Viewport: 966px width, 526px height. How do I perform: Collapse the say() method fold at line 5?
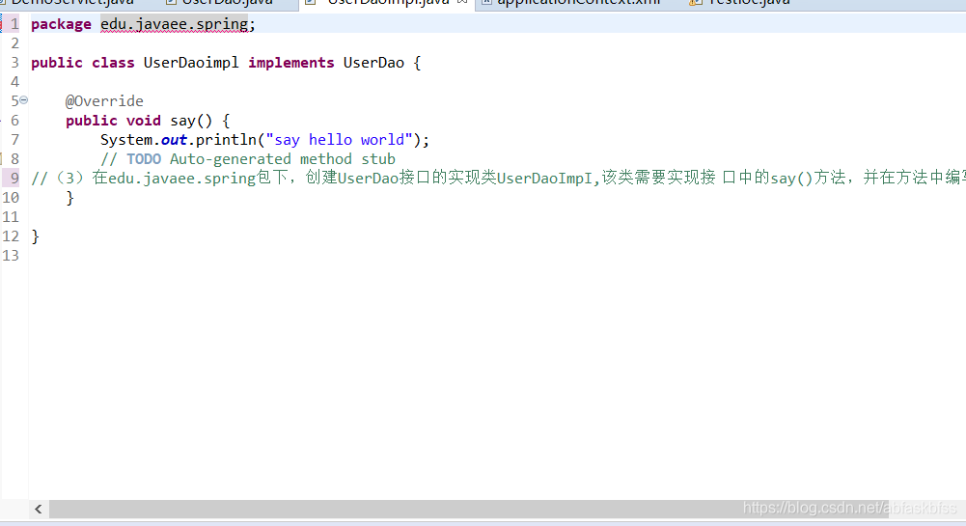(x=23, y=99)
